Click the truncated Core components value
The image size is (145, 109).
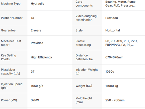(121, 4)
